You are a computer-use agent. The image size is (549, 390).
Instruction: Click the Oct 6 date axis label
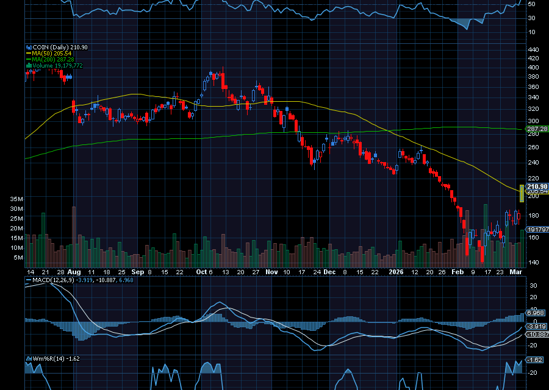[205, 272]
